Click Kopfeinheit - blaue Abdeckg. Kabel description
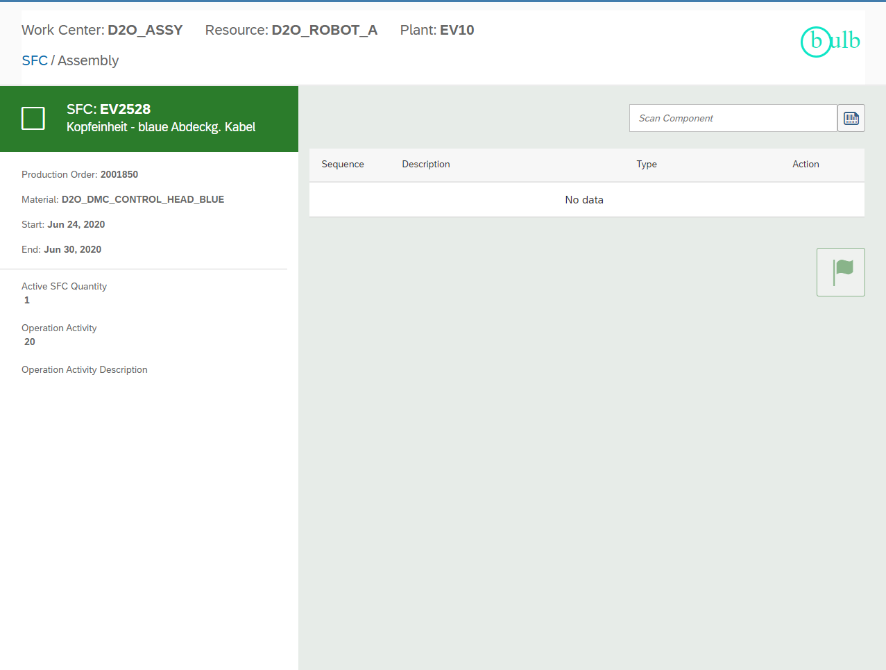886x670 pixels. [161, 127]
